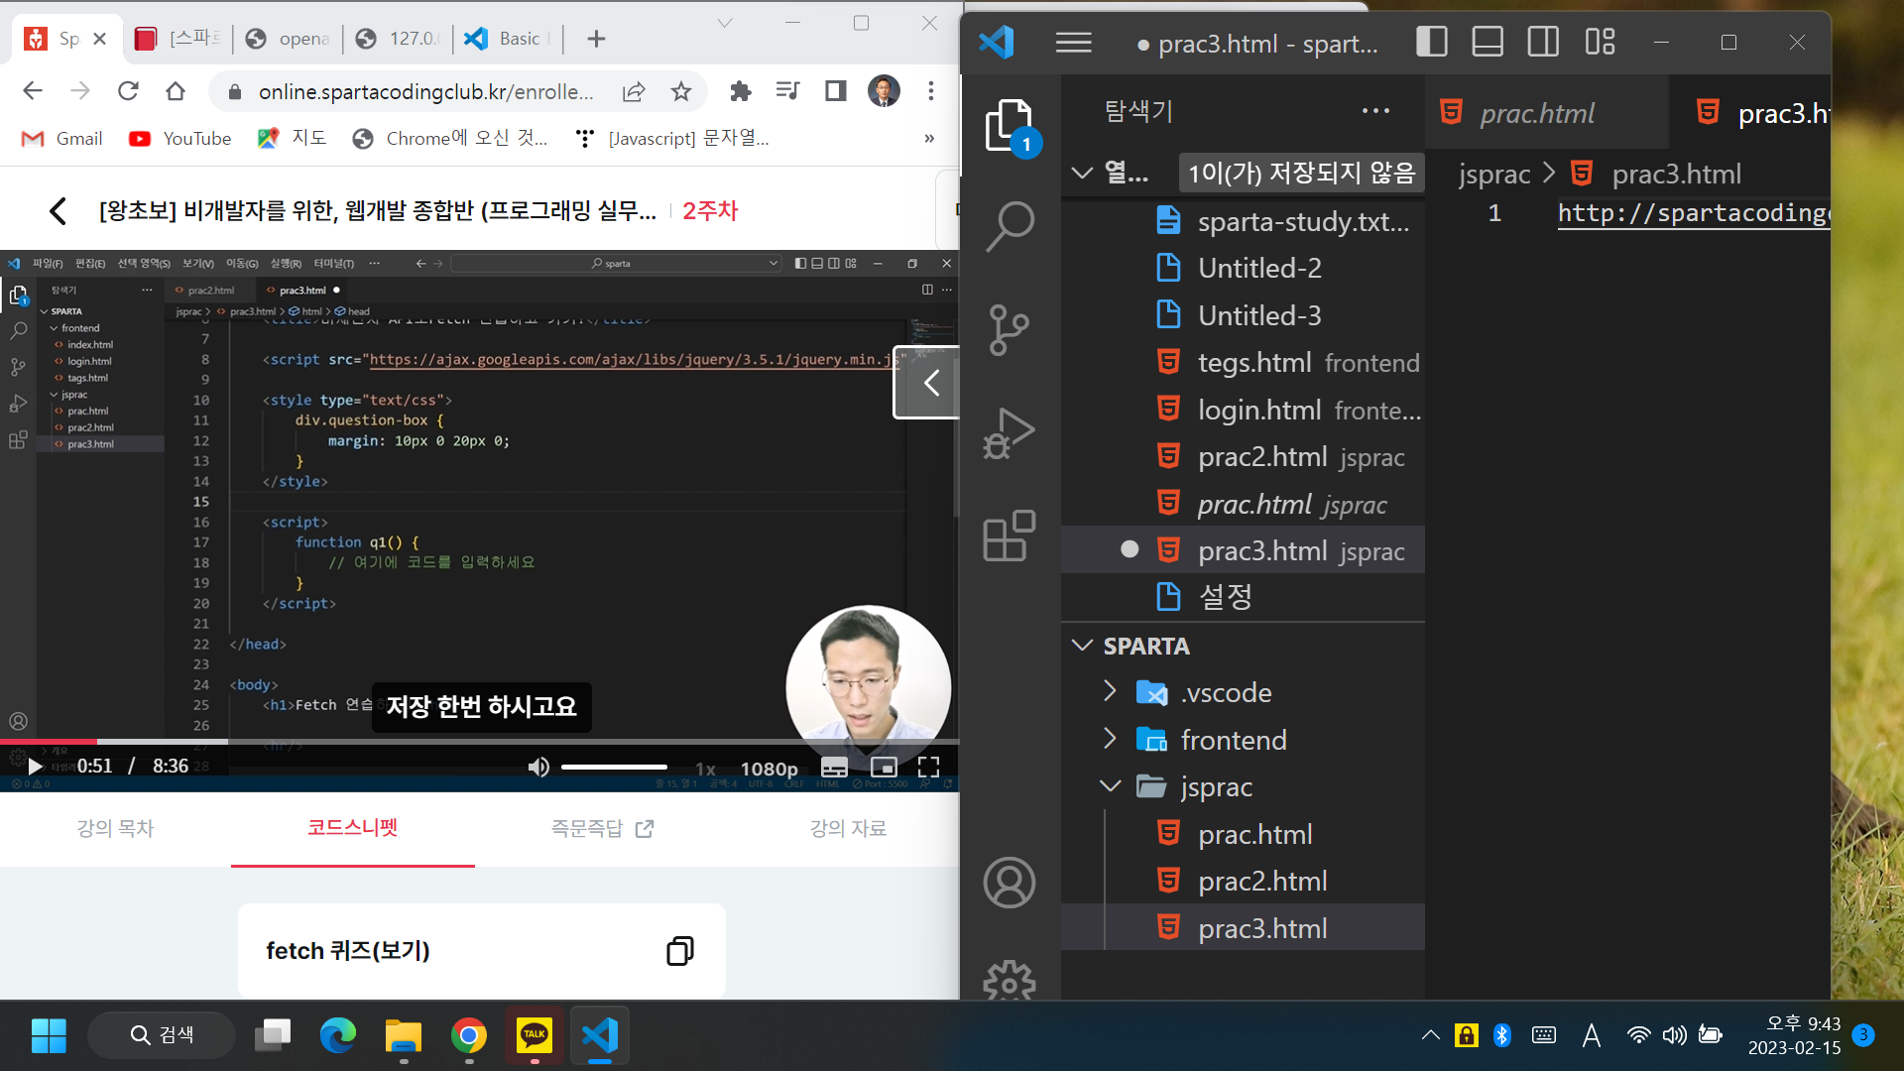The image size is (1904, 1071).
Task: Select prac3.html in jsprac tree
Action: click(1243, 927)
